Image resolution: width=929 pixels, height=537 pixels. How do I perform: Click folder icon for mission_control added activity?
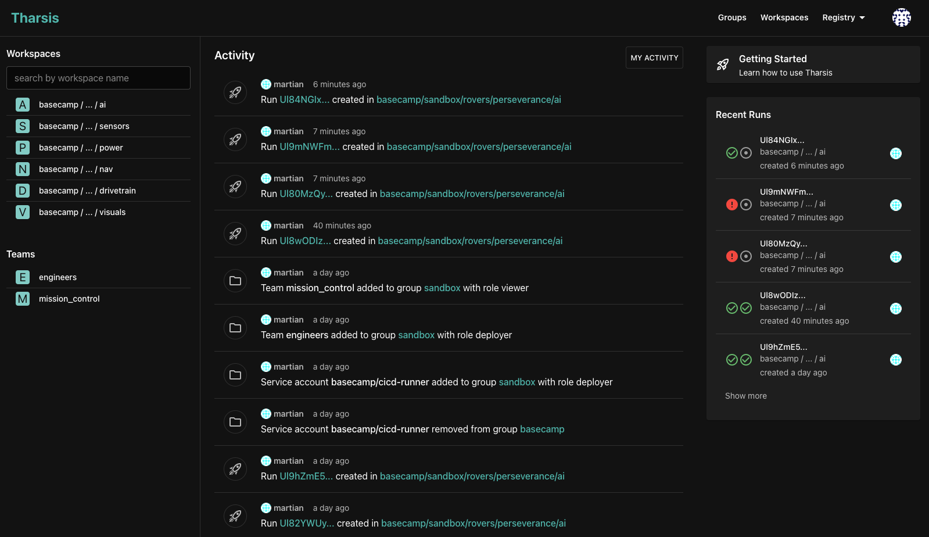[x=235, y=281]
